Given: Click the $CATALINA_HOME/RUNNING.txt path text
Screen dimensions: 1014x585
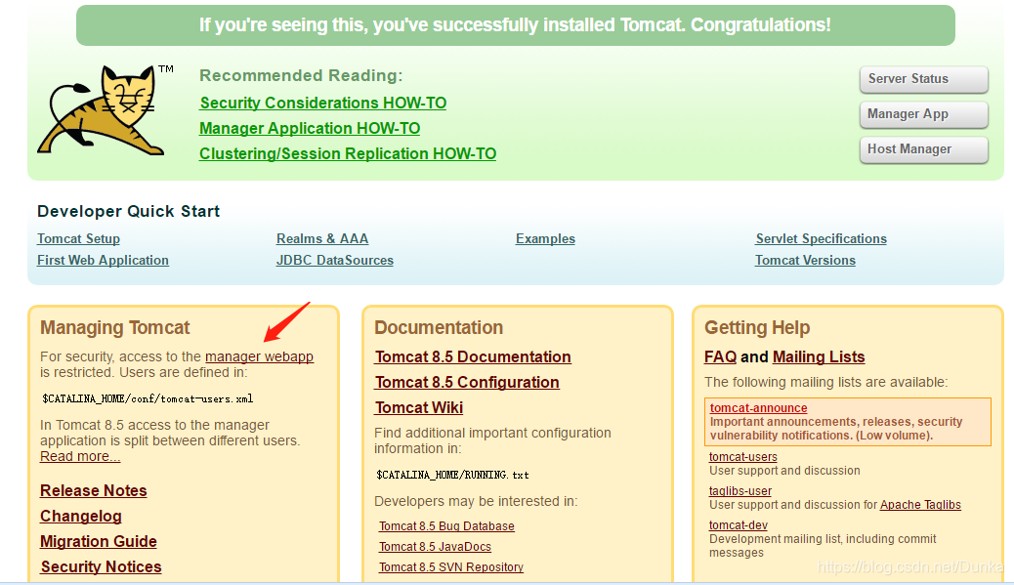Looking at the screenshot, I should pyautogui.click(x=452, y=475).
